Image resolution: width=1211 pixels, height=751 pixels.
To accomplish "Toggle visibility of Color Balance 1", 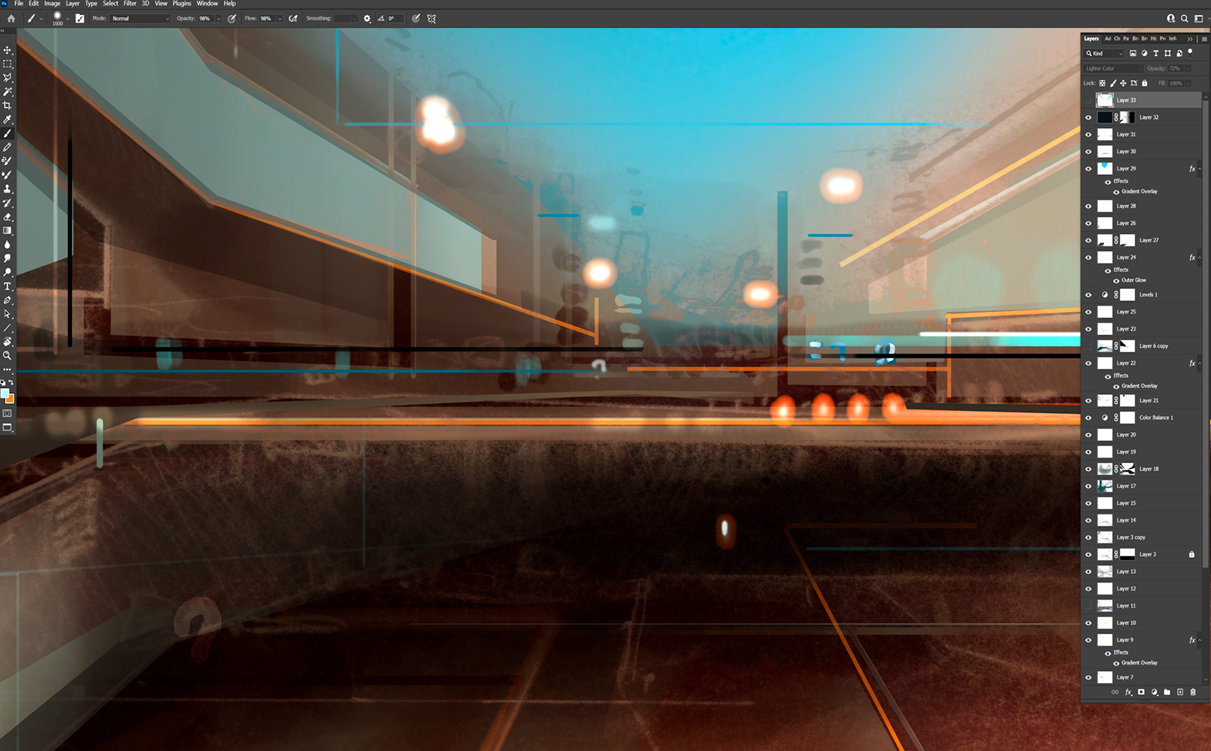I will tap(1089, 418).
